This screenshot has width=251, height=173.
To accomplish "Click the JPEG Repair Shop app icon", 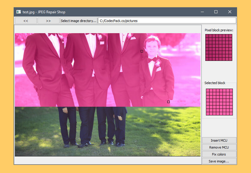I will click(19, 12).
